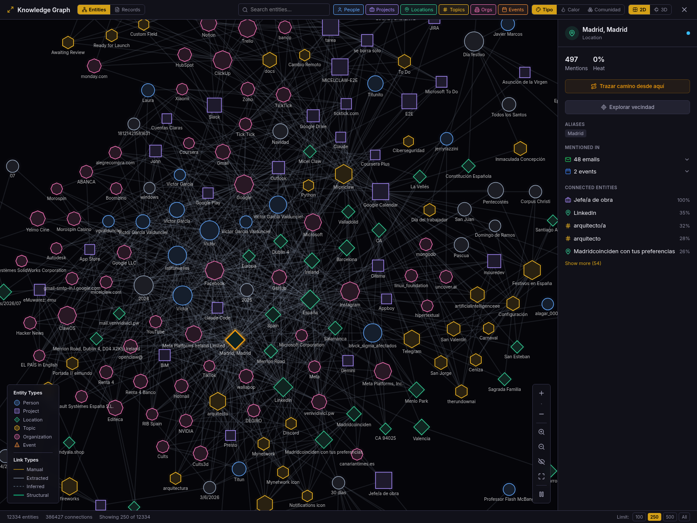Image resolution: width=697 pixels, height=523 pixels.
Task: Toggle the Events filter
Action: point(513,10)
